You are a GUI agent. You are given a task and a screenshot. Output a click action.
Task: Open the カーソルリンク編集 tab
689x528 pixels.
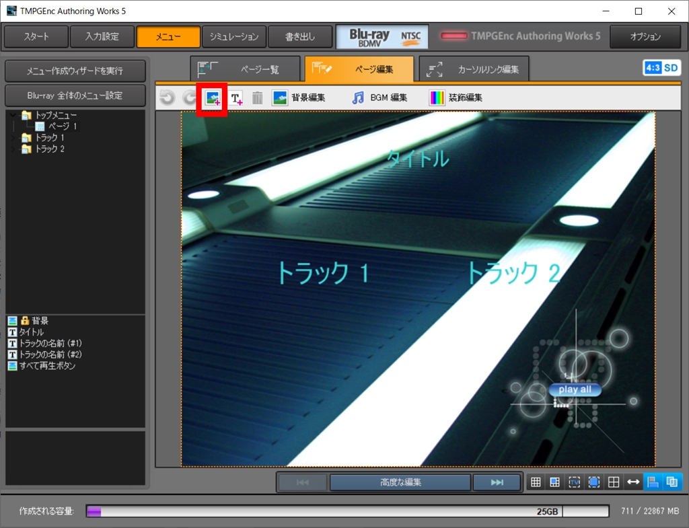(x=474, y=69)
